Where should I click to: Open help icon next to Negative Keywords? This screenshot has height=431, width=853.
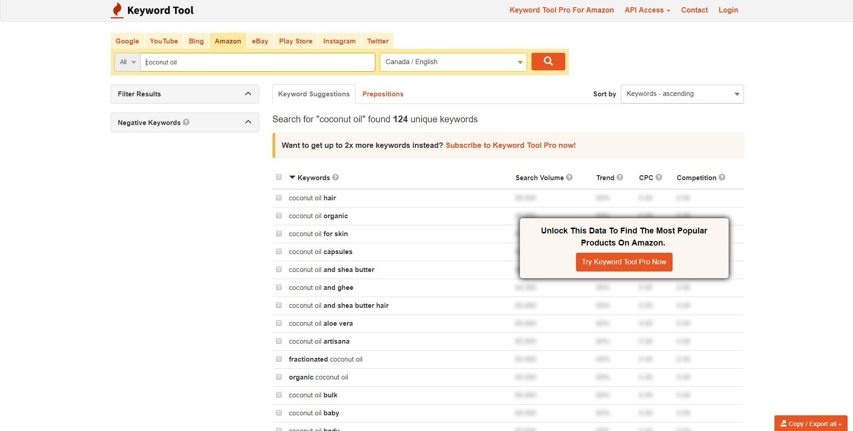tap(186, 122)
